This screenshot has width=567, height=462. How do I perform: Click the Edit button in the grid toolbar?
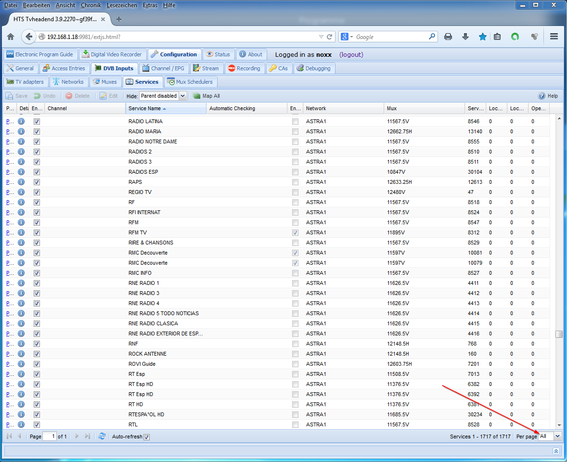pyautogui.click(x=109, y=96)
